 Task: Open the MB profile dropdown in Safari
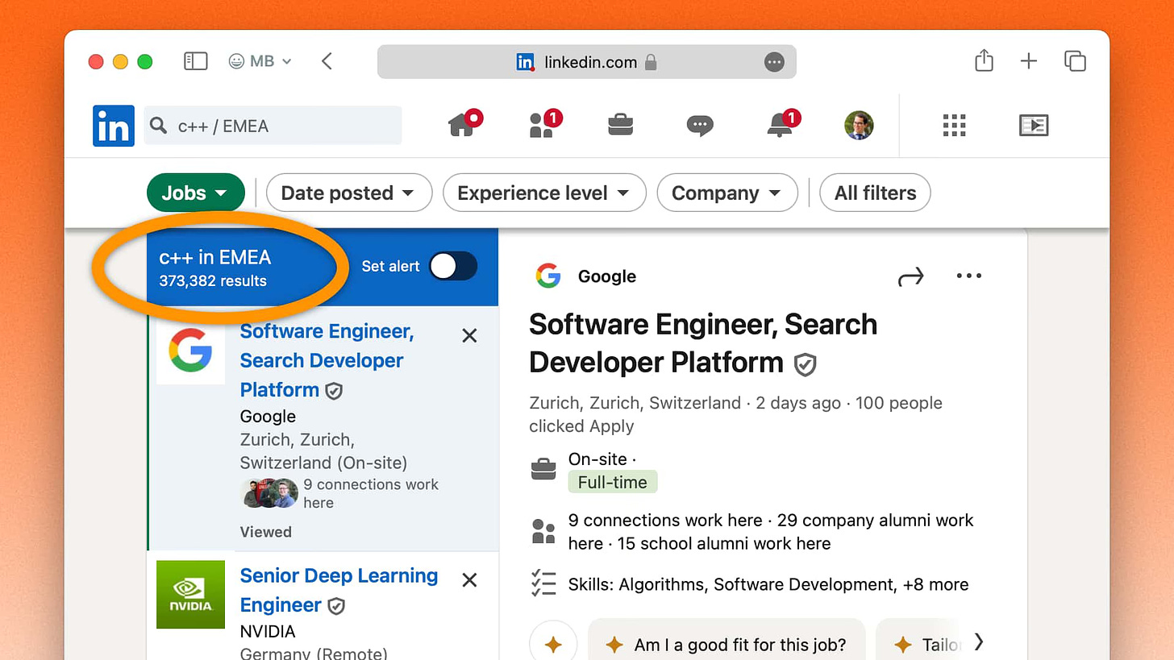point(260,61)
